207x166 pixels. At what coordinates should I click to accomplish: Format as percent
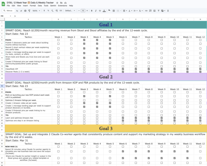(x=48, y=11)
